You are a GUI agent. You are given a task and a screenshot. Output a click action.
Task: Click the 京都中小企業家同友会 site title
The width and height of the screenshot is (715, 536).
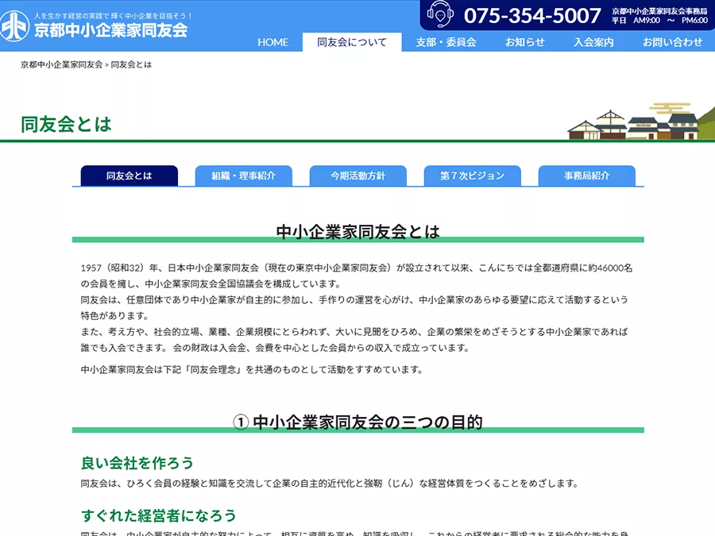click(x=110, y=30)
